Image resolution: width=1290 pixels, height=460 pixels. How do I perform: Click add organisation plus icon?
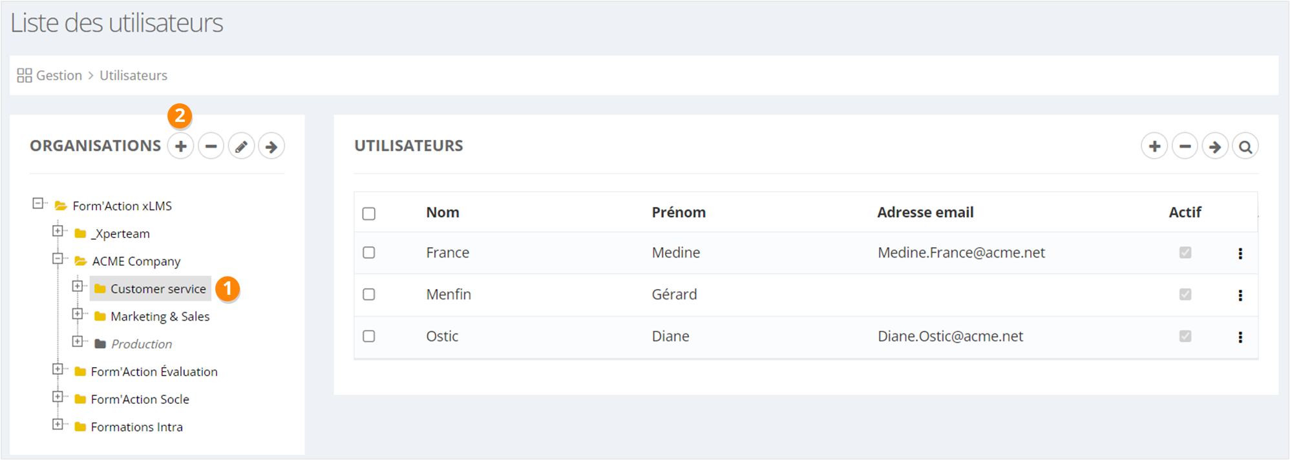point(181,146)
